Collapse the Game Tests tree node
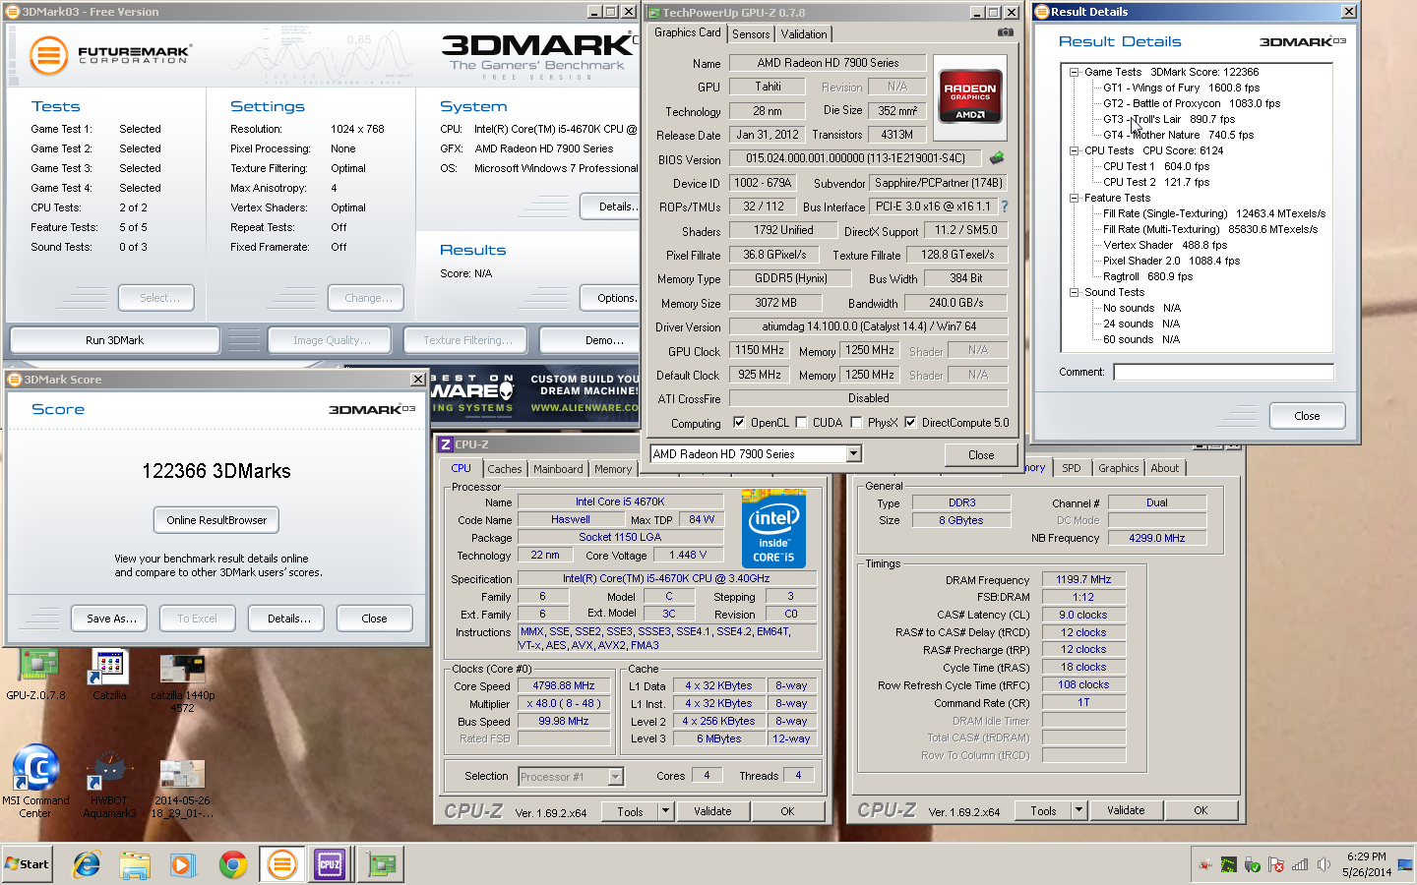1417x885 pixels. click(1075, 72)
